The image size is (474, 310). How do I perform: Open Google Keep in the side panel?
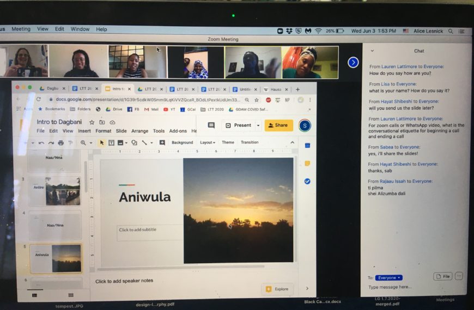307,163
